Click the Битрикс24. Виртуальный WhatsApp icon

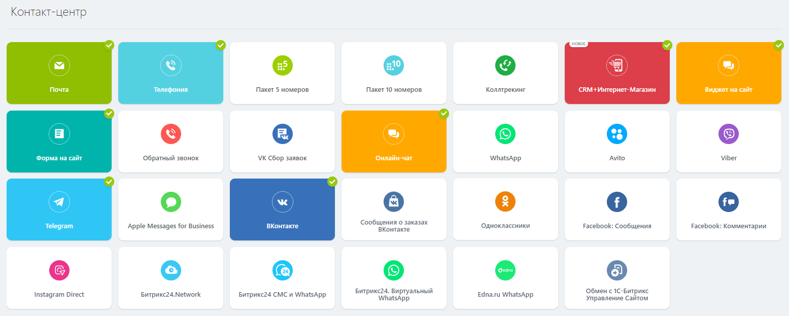pos(394,270)
